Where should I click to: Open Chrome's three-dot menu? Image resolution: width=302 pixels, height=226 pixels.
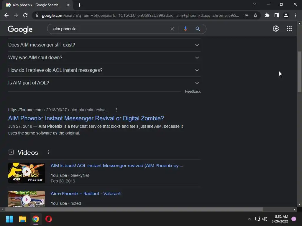pyautogui.click(x=296, y=15)
